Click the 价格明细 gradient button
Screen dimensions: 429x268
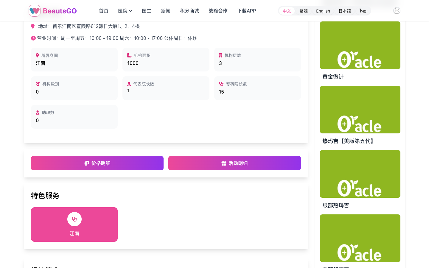(97, 163)
